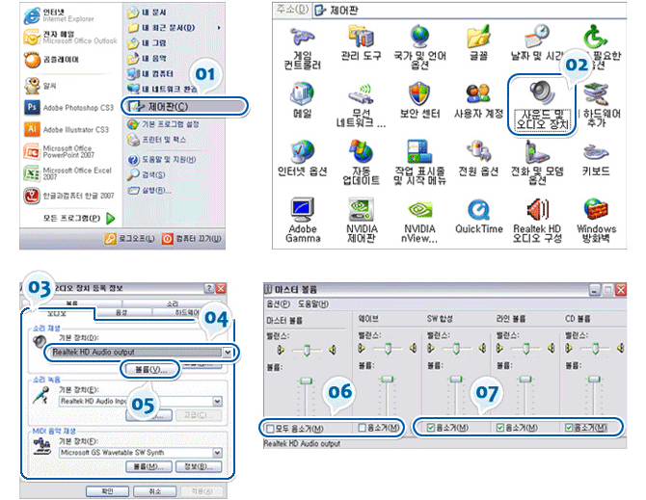Viewport: 646px width, 500px height.
Task: Open the 옵션 menu in 마스터 볼륨
Action: click(275, 303)
